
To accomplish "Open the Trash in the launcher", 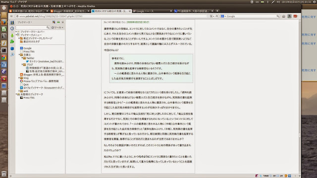I will (x=4, y=174).
